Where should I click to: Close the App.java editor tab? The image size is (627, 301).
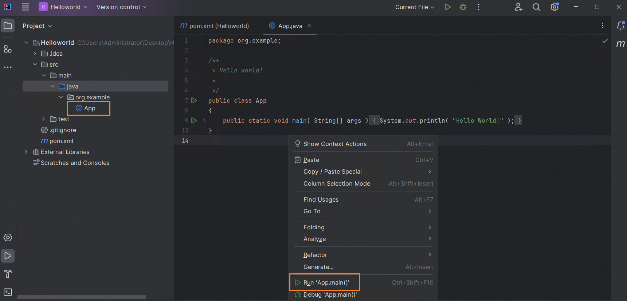click(x=309, y=25)
